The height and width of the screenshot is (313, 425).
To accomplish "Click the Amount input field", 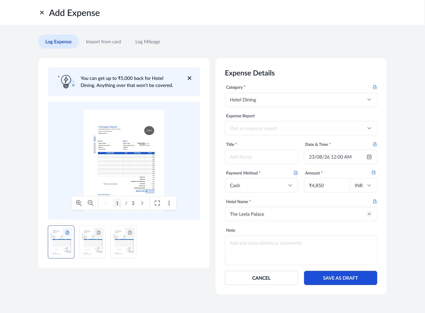I will click(327, 185).
